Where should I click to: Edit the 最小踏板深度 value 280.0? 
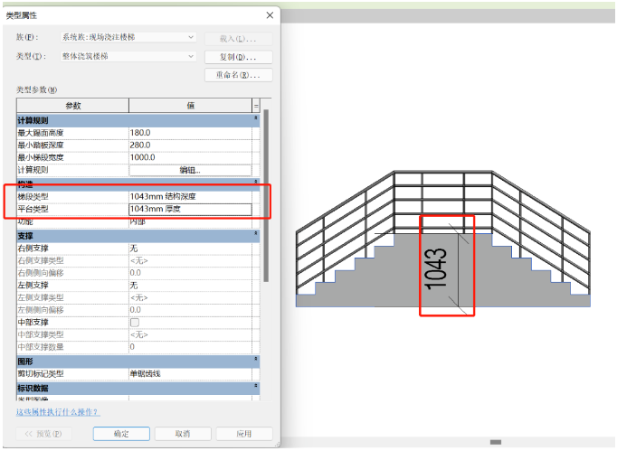191,146
